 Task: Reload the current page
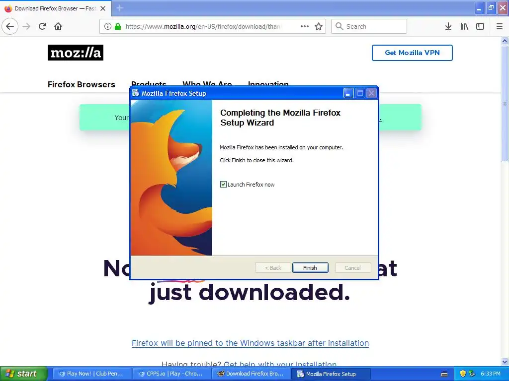click(x=42, y=26)
